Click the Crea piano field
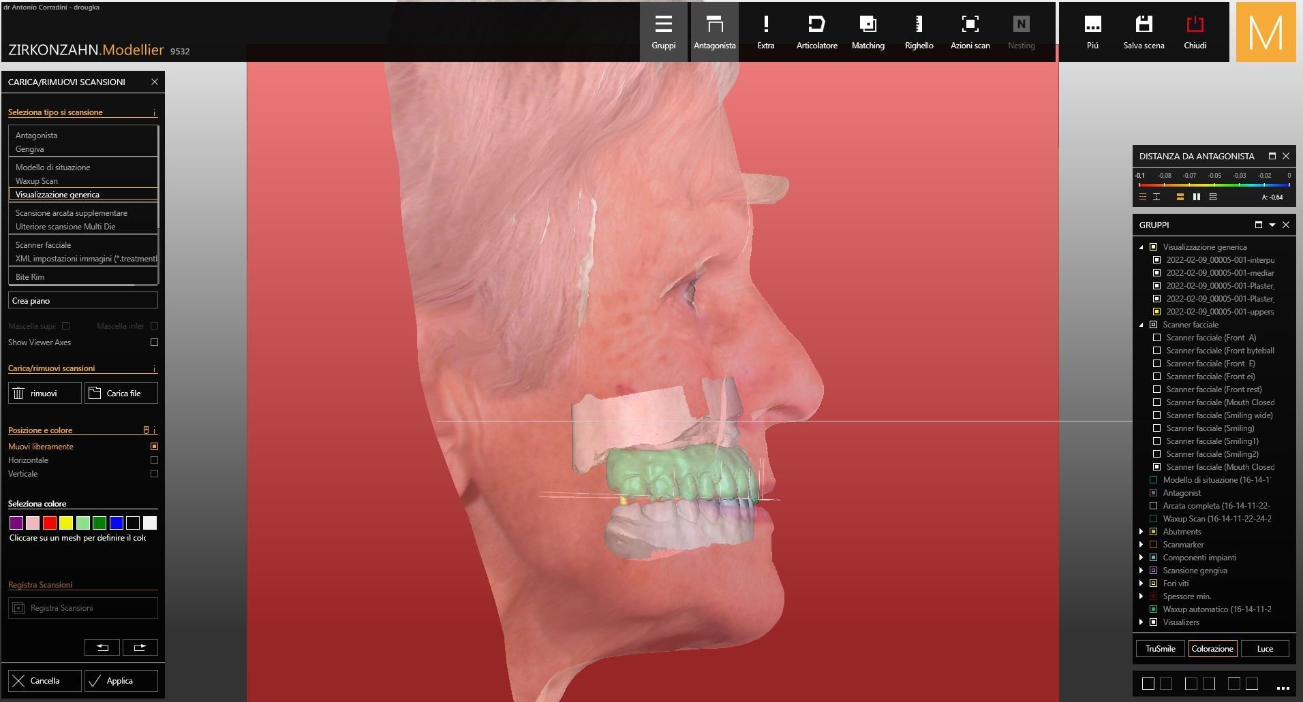 click(x=83, y=300)
